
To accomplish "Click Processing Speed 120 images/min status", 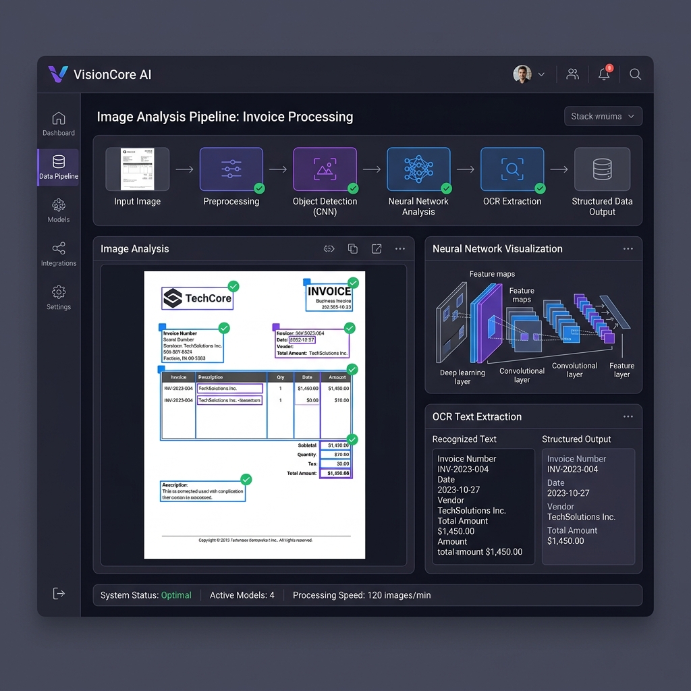I will point(362,595).
